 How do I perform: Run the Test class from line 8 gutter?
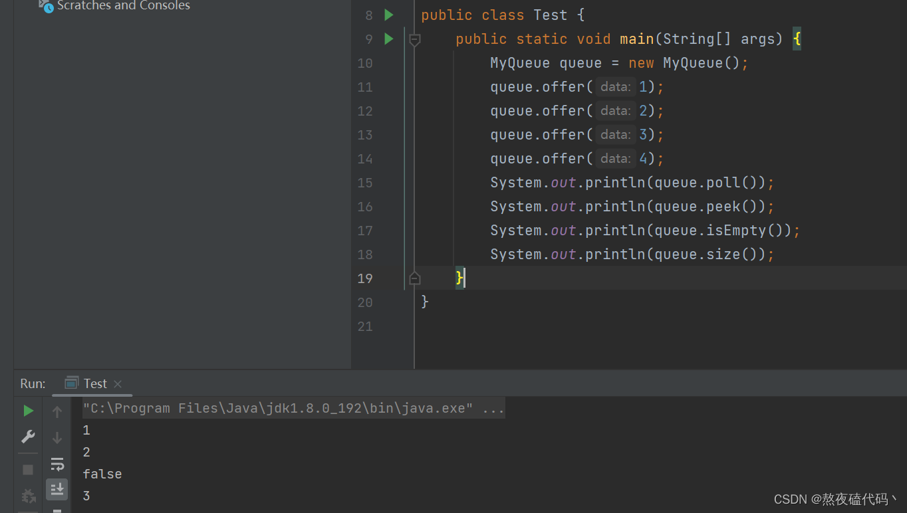click(389, 15)
